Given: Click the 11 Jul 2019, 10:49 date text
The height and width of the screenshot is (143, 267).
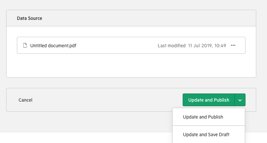Looking at the screenshot, I should [x=207, y=46].
